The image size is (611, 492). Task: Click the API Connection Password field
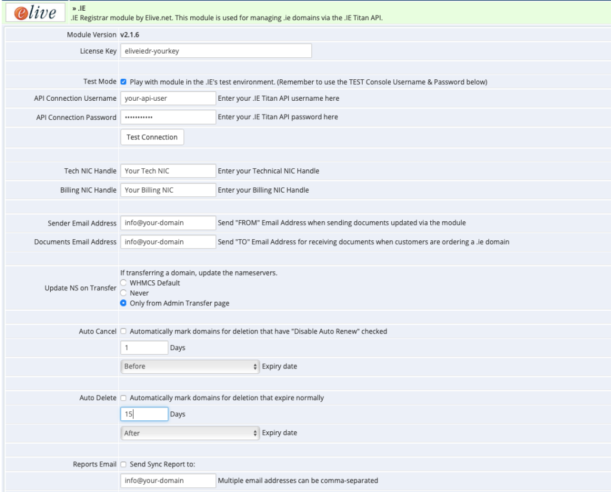point(168,117)
